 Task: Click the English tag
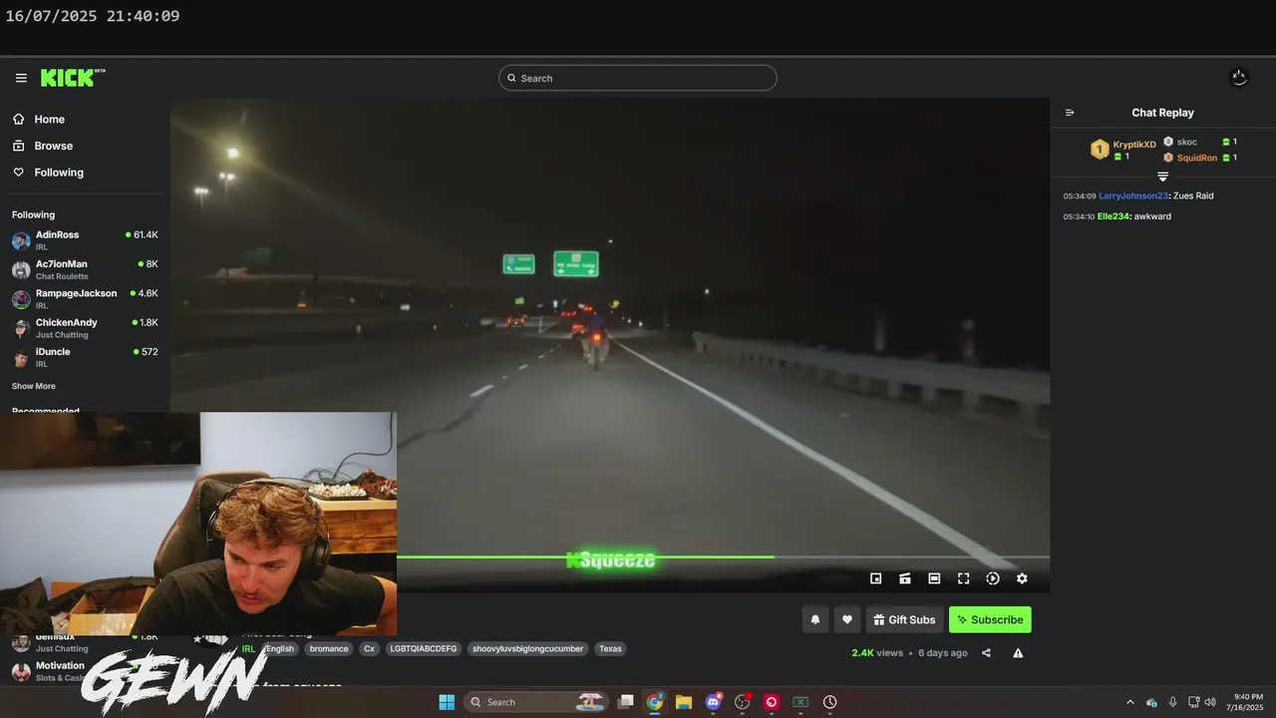280,648
